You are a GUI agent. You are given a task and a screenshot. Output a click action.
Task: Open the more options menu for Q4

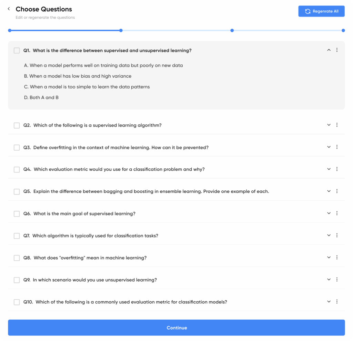click(337, 169)
